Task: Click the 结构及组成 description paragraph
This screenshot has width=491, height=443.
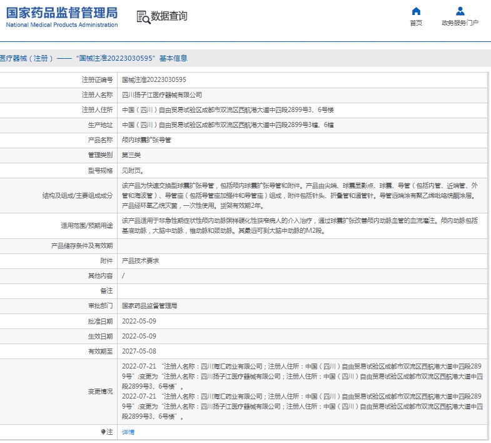Action: [300, 196]
